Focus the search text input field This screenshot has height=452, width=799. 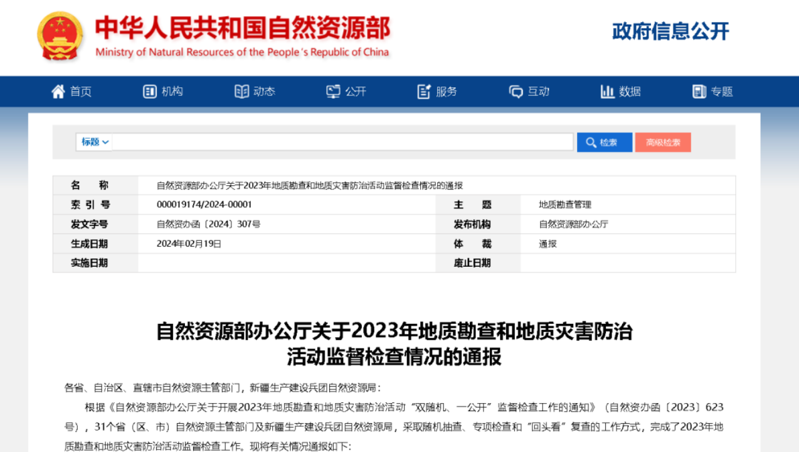click(x=343, y=142)
